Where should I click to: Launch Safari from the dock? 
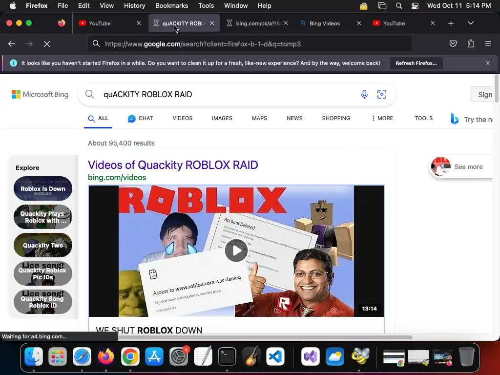coord(82,356)
